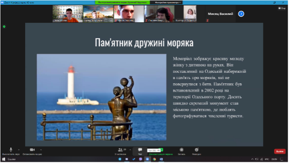Start screen sharing with the green icon
This screenshot has width=289, height=163.
[x=161, y=150]
